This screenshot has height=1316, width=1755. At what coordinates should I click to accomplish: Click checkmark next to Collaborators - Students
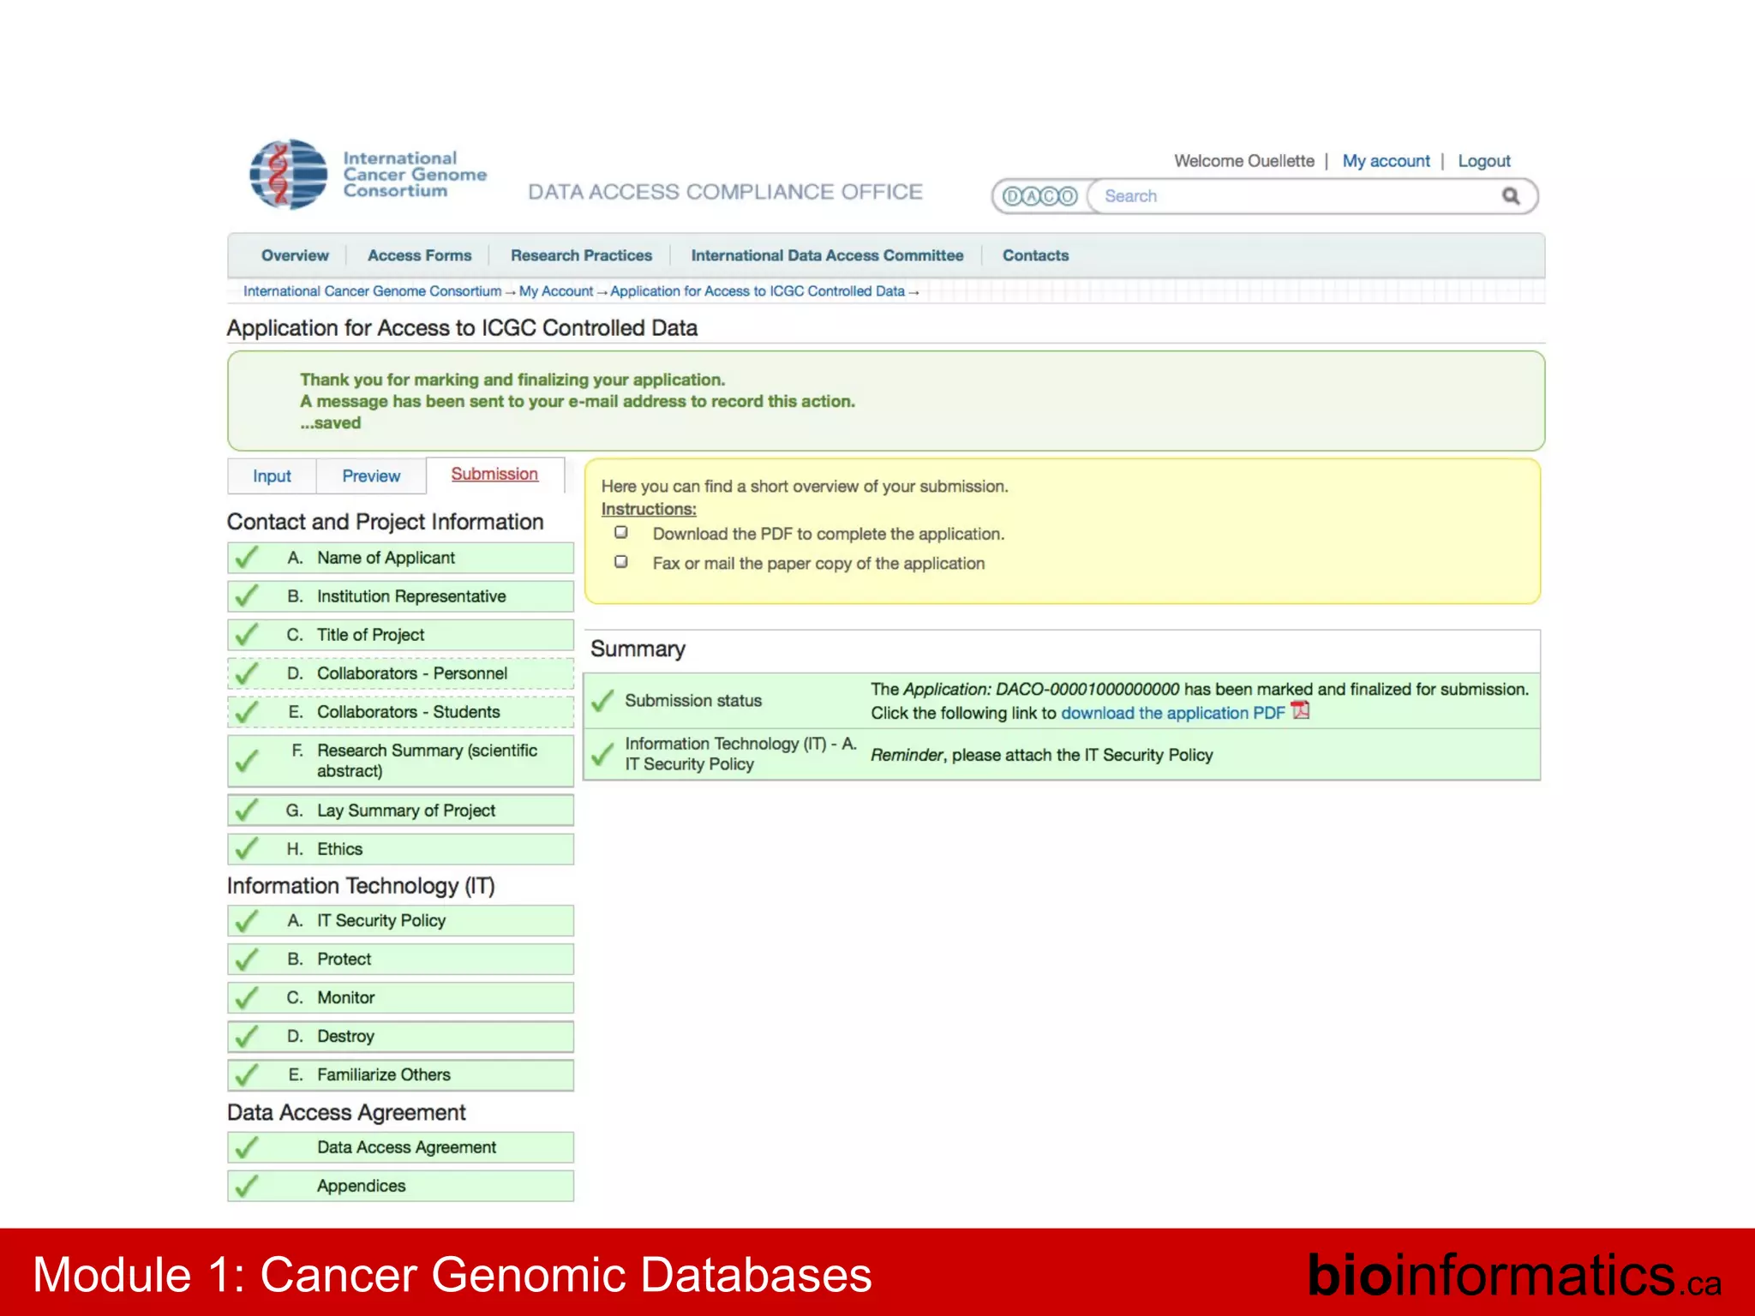tap(247, 712)
